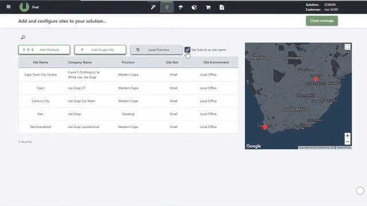Click the Johannesburg red map marker
The height and width of the screenshot is (206, 367).
tap(316, 79)
